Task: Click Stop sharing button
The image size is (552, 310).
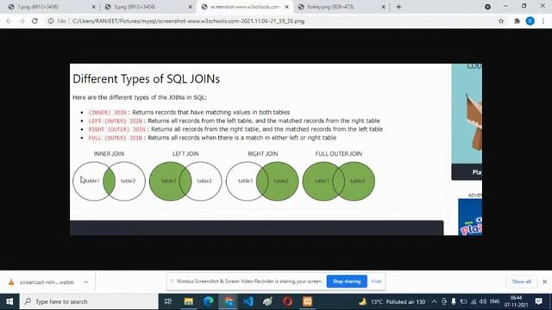Action: [x=347, y=282]
